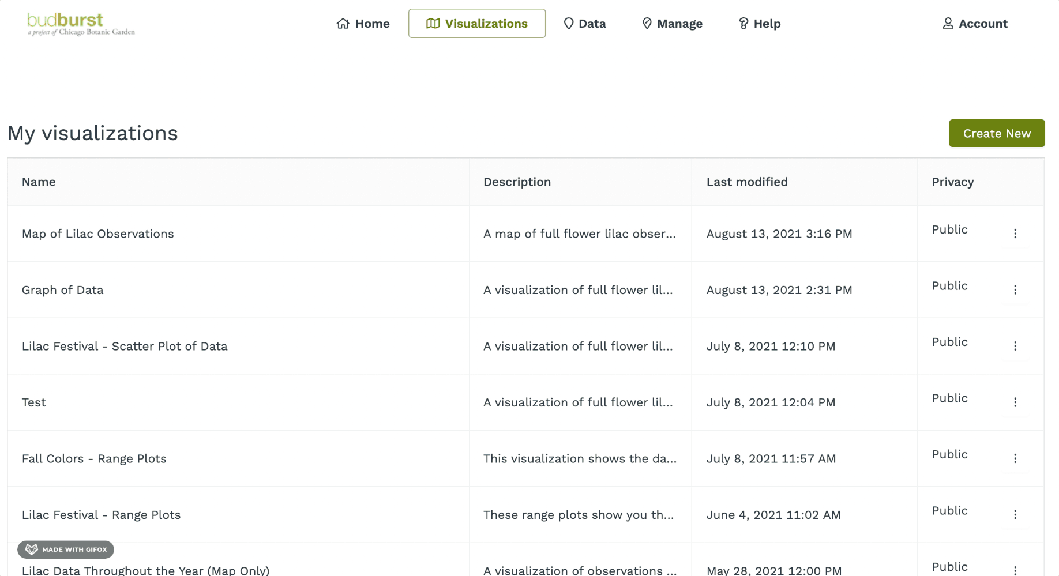Click the location icon beside Manage
The width and height of the screenshot is (1059, 576).
(x=647, y=24)
